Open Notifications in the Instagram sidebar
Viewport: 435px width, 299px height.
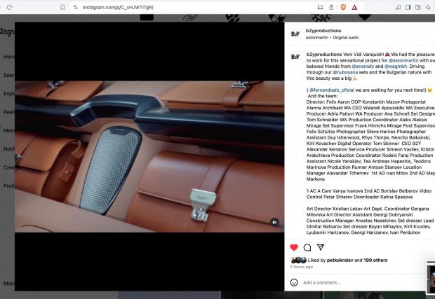[x=9, y=149]
